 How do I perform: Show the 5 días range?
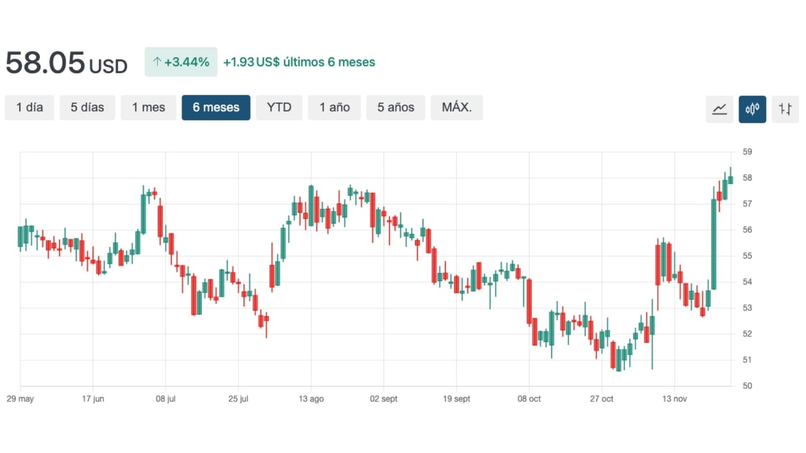[x=87, y=107]
